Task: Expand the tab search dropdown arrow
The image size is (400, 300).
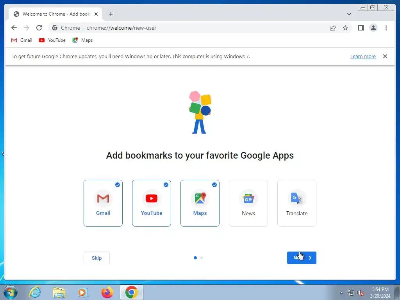Action: 349,14
